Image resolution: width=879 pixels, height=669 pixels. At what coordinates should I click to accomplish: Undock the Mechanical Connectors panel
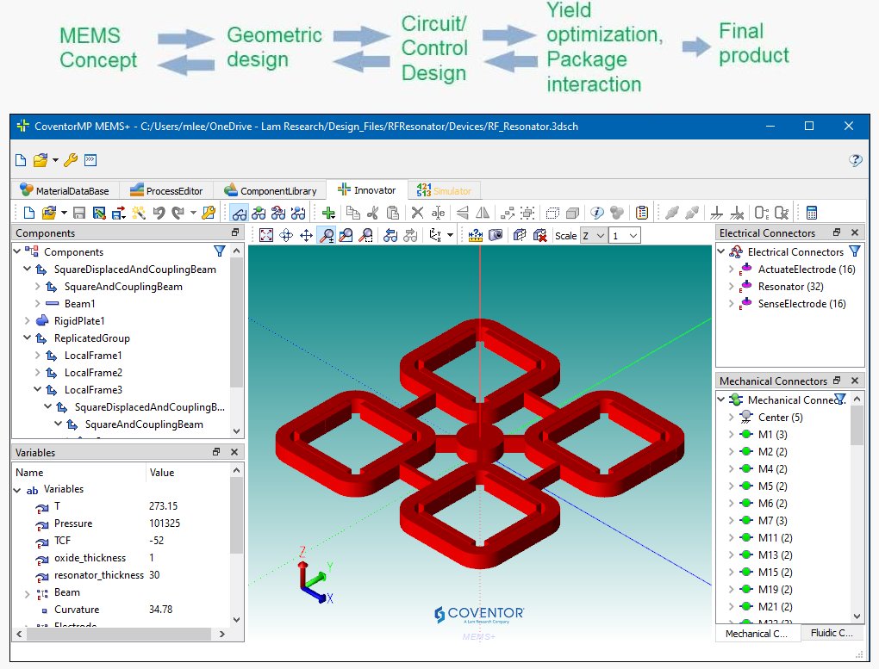[837, 381]
